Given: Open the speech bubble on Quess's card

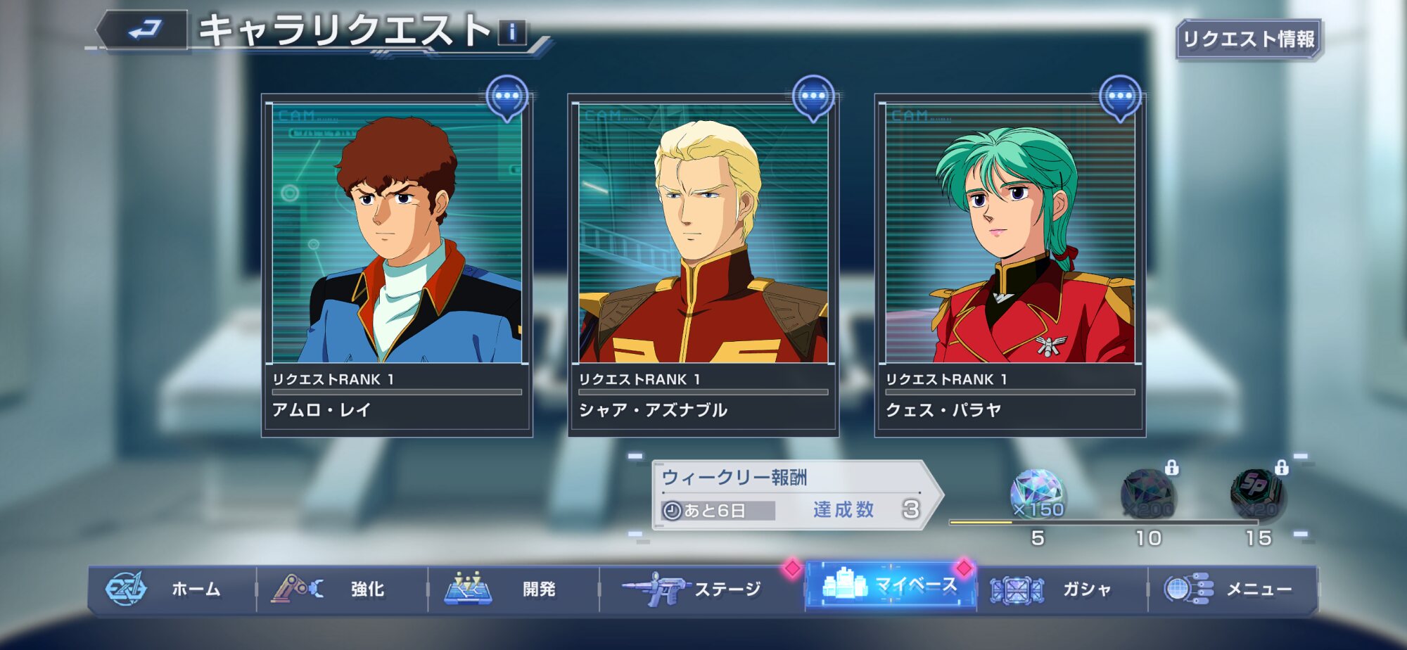Looking at the screenshot, I should (x=1120, y=97).
